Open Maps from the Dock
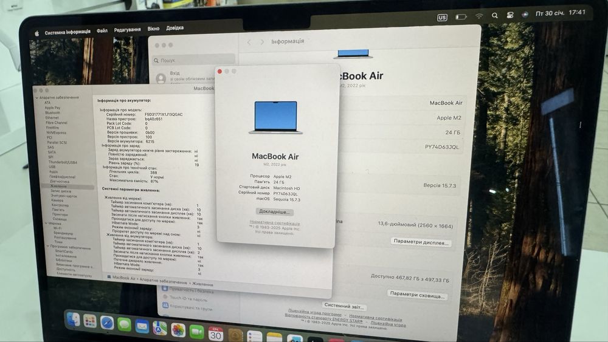Screen dimensions: 608x342 click(x=159, y=328)
